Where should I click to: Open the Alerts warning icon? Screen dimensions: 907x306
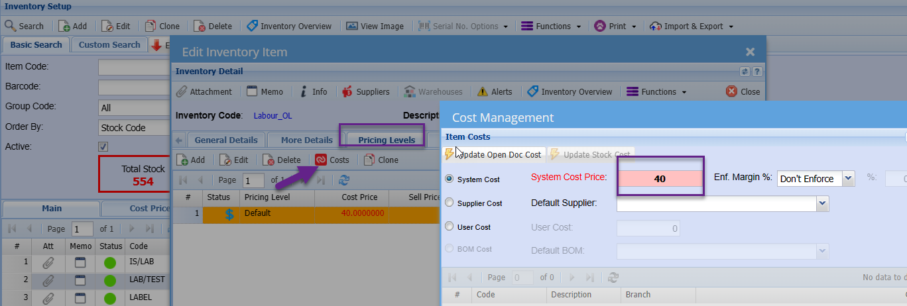click(x=495, y=91)
